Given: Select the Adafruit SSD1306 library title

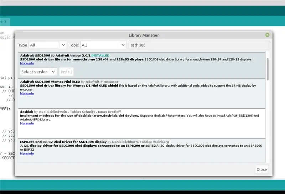Looking at the screenshot, I should 35,55.
